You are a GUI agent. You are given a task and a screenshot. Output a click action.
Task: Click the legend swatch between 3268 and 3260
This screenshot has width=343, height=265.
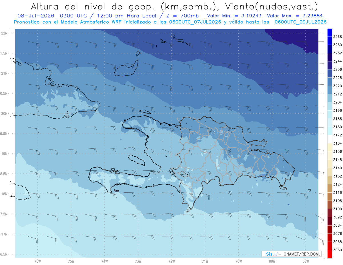[x=329, y=41]
